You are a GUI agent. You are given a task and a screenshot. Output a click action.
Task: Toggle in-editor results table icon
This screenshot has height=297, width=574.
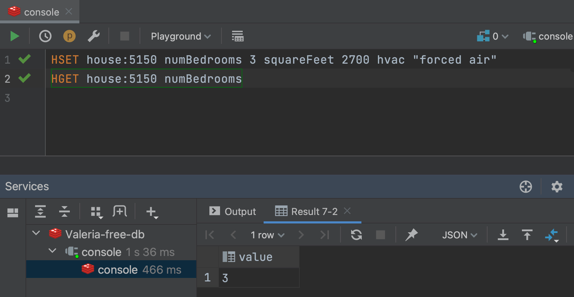pos(237,36)
